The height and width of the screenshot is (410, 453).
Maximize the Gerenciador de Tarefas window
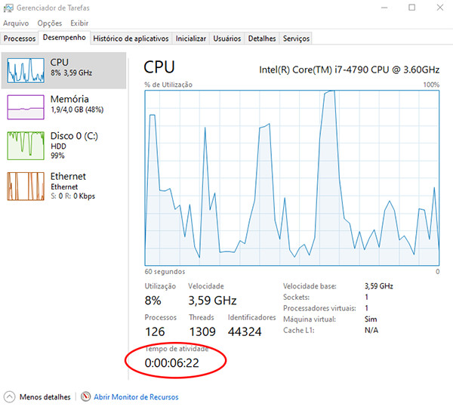tap(411, 8)
